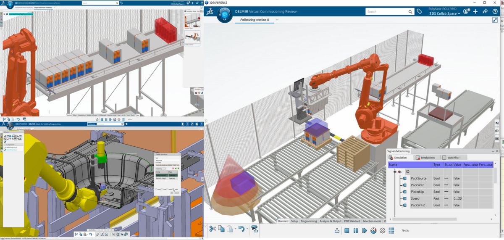Open the Stéphane ROLLAND user profile icon
The height and width of the screenshot is (240, 504).
[466, 11]
